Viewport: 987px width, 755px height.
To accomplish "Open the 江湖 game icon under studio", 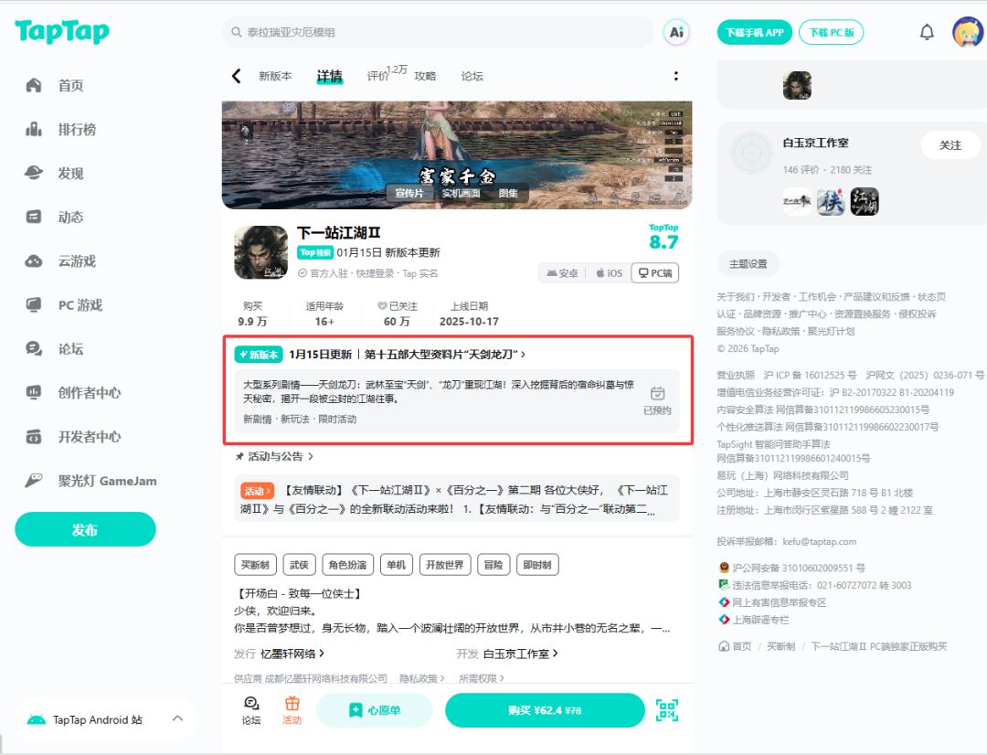I will 865,201.
